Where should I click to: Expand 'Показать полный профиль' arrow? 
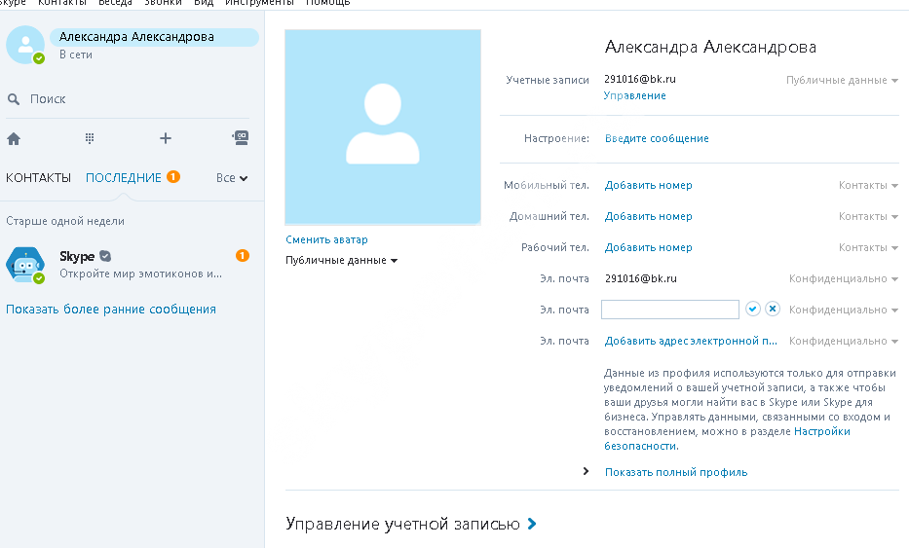(x=587, y=471)
